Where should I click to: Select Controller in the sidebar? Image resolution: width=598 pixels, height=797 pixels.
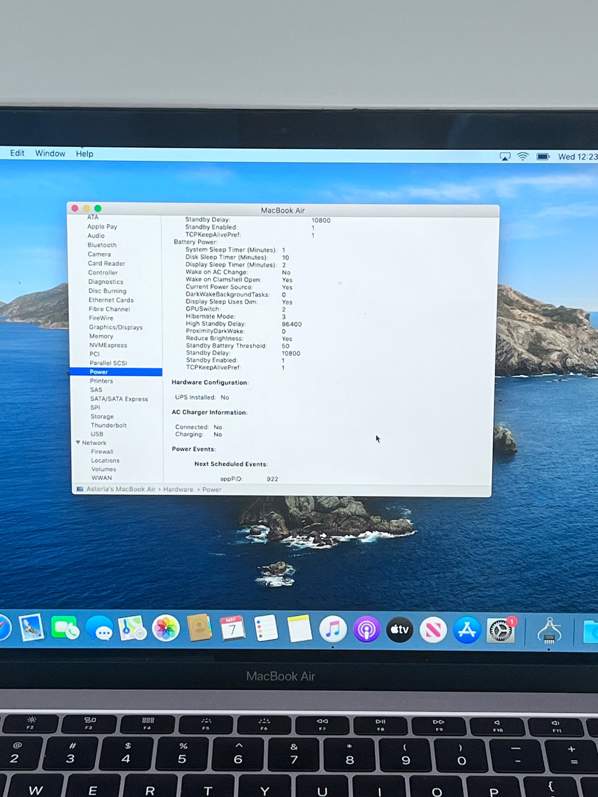(103, 273)
